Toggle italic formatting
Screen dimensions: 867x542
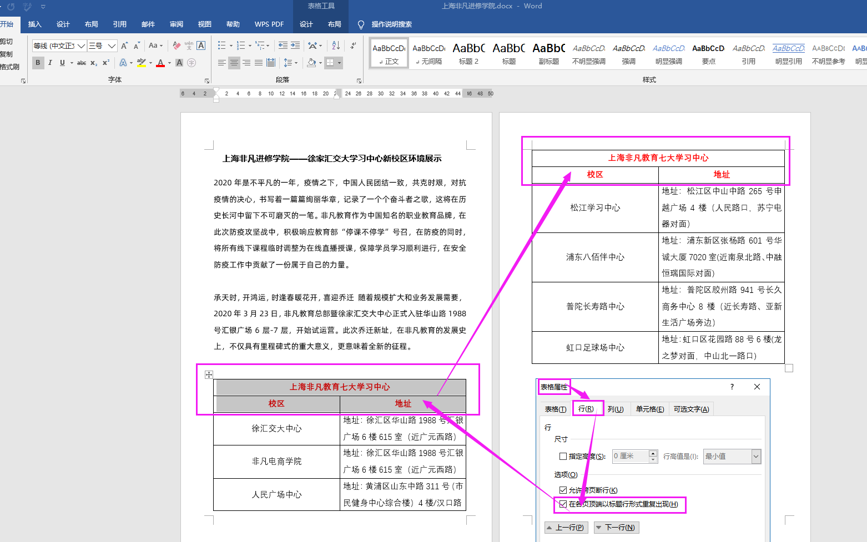pos(50,63)
